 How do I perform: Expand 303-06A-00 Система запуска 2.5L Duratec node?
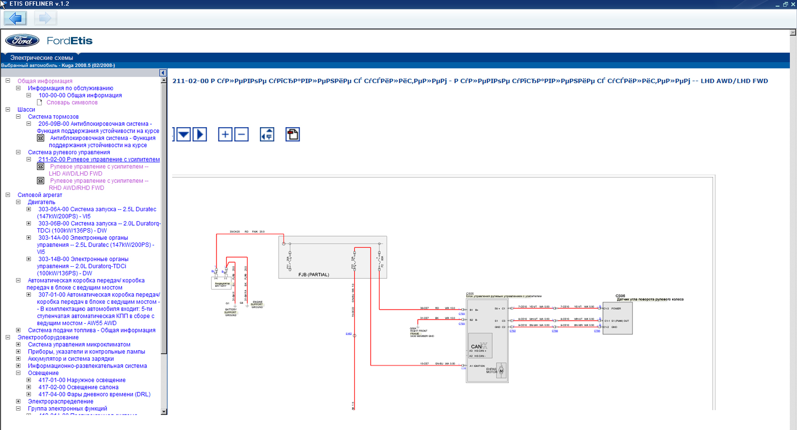[x=29, y=209]
